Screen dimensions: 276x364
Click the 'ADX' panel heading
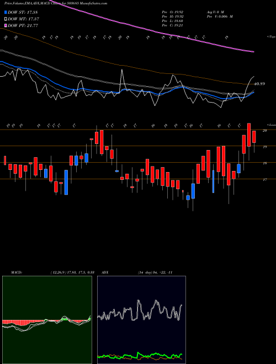coord(105,272)
